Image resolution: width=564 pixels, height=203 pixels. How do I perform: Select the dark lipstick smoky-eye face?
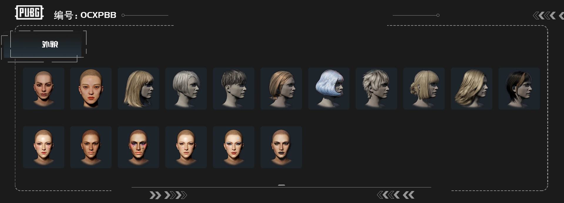281,147
